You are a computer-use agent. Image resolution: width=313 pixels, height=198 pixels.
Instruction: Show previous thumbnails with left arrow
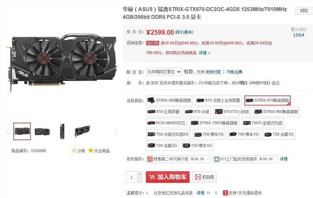pyautogui.click(x=7, y=131)
